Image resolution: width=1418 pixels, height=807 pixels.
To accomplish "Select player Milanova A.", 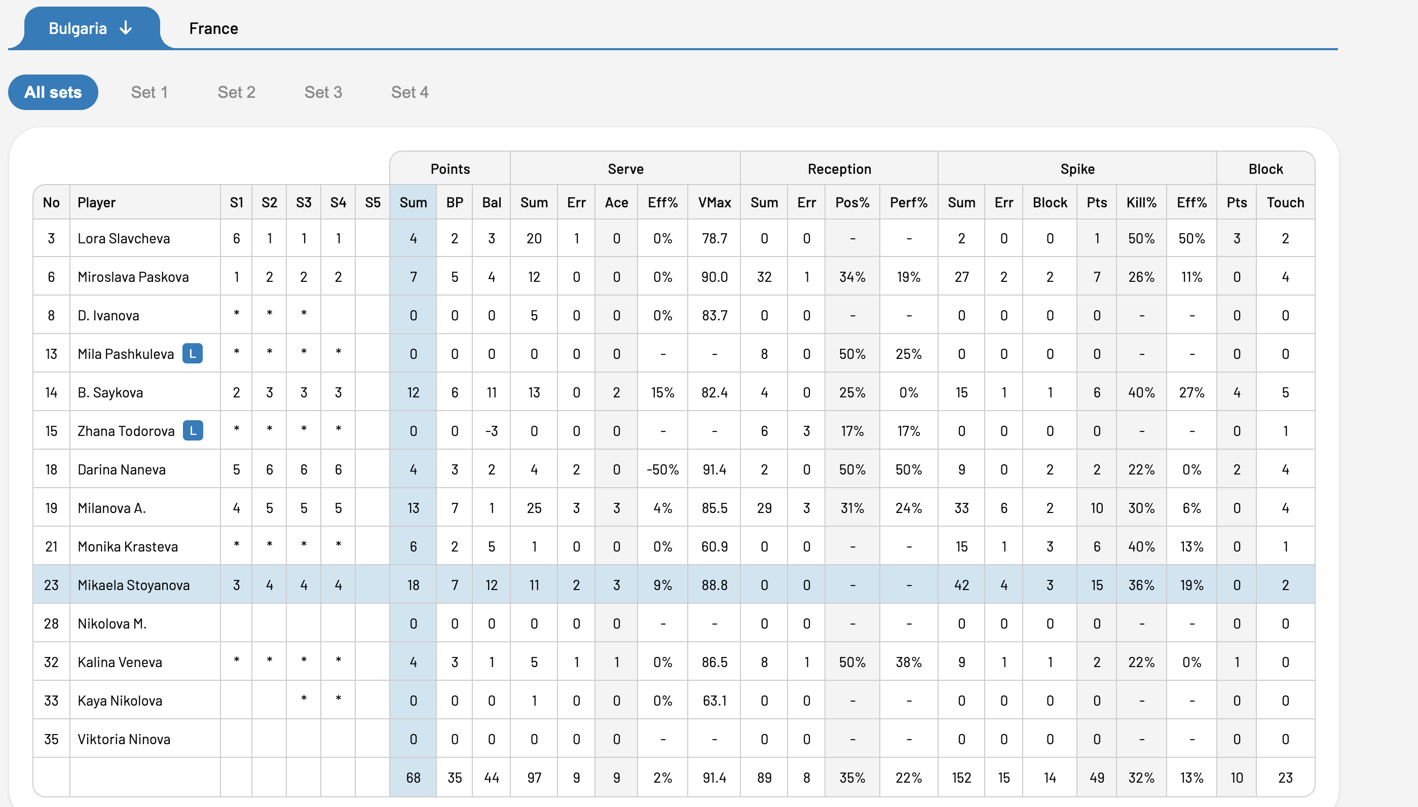I will tap(111, 508).
